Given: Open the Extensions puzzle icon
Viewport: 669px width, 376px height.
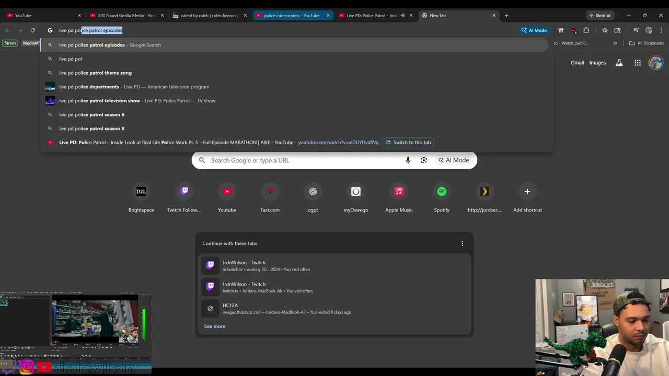Looking at the screenshot, I should [586, 30].
